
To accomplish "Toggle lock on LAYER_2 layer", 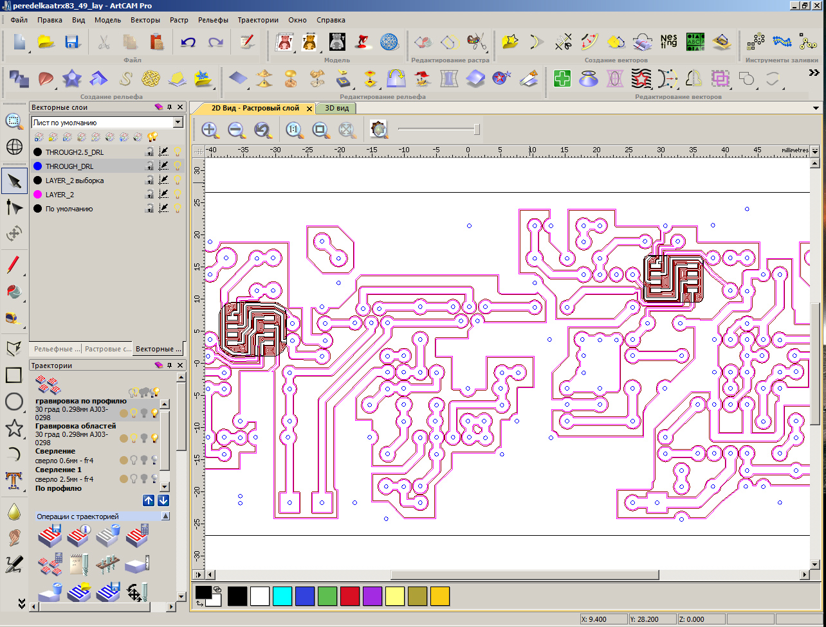I will [x=149, y=195].
